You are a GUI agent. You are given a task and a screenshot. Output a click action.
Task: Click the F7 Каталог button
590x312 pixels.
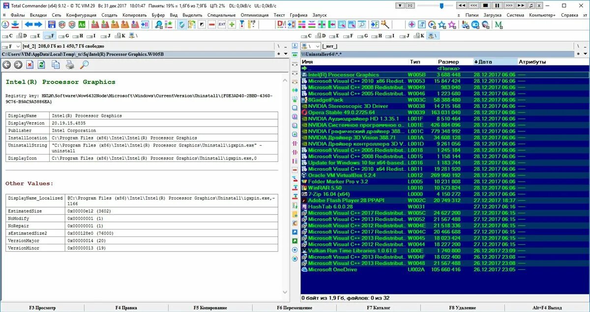379,308
